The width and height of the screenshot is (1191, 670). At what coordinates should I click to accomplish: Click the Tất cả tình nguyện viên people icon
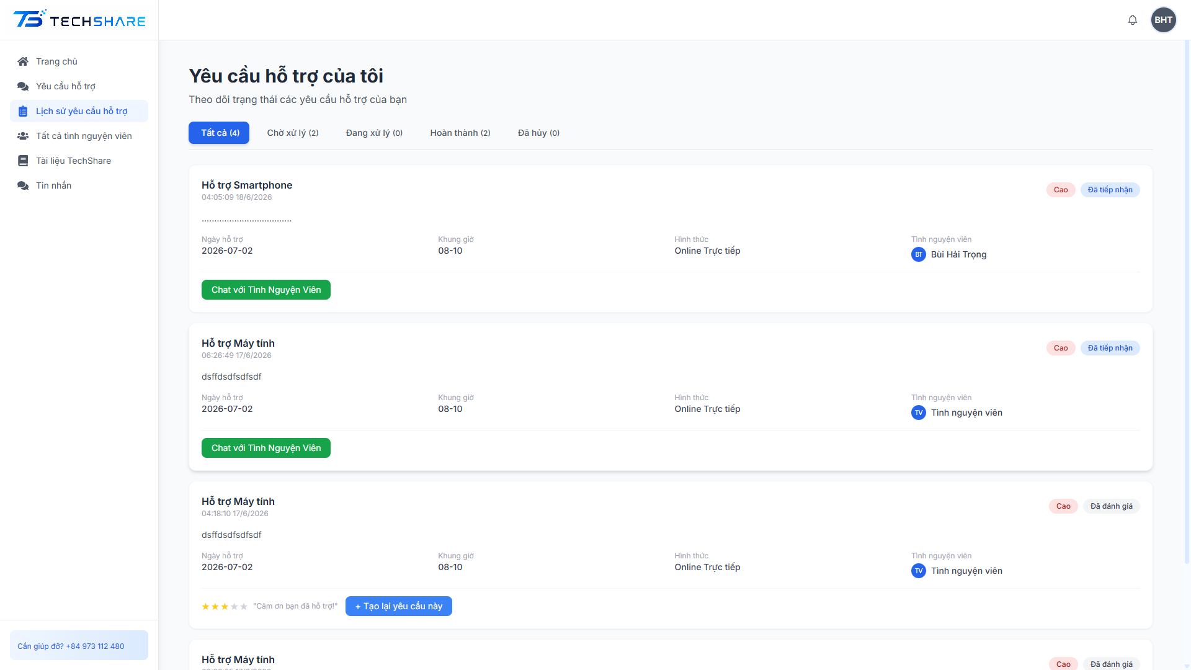pyautogui.click(x=23, y=136)
